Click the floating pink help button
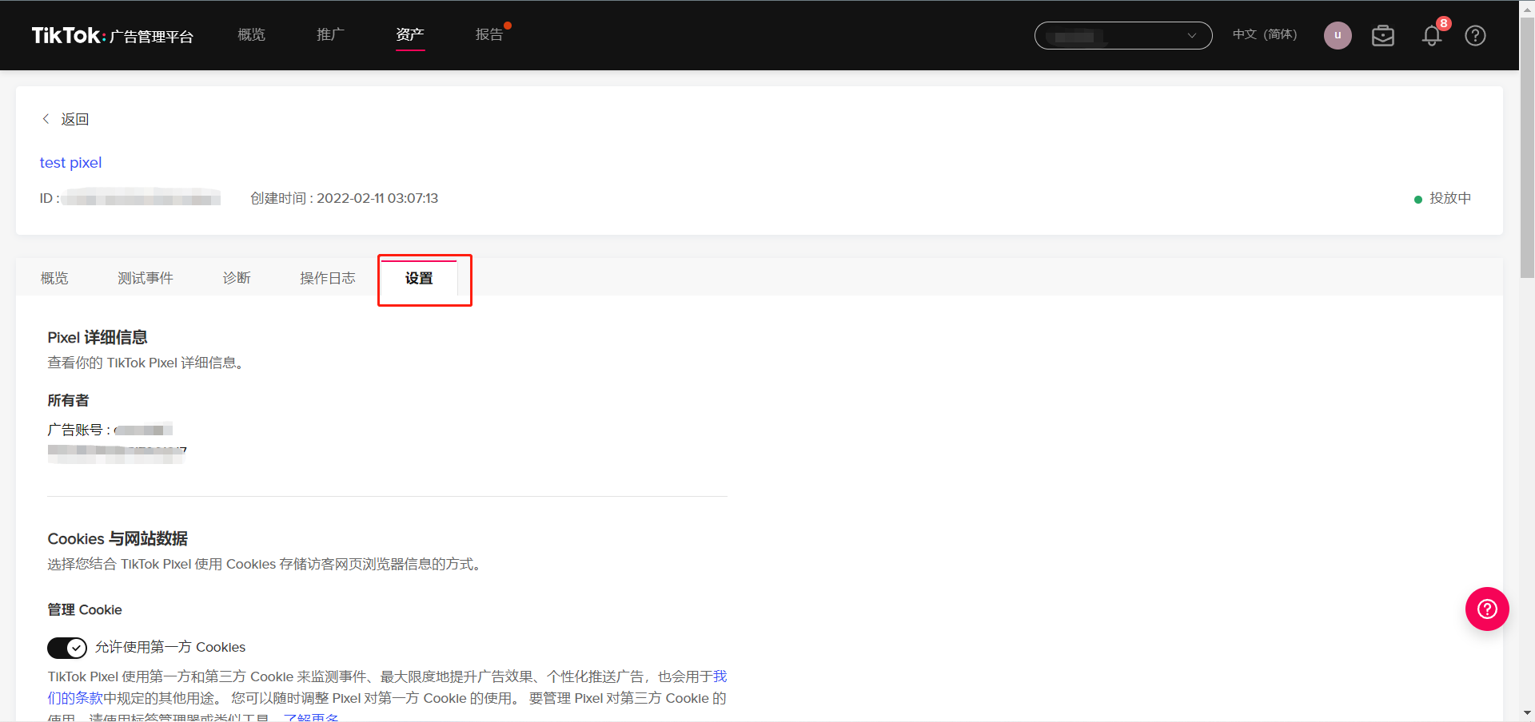This screenshot has width=1535, height=722. pos(1487,609)
